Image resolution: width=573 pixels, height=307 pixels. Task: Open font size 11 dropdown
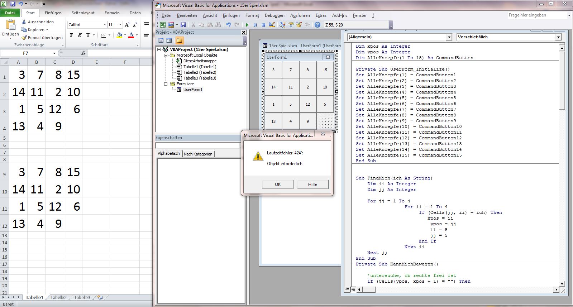click(120, 25)
